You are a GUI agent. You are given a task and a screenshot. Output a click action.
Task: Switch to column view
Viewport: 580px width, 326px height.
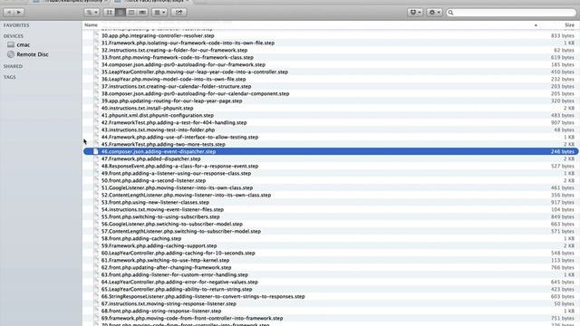[131, 12]
